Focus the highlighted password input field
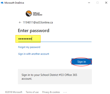The height and width of the screenshot is (94, 110). (55, 39)
